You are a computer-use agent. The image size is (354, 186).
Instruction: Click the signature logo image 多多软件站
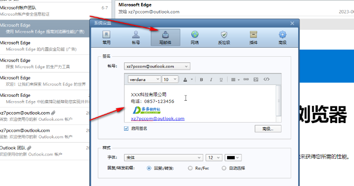point(146,110)
